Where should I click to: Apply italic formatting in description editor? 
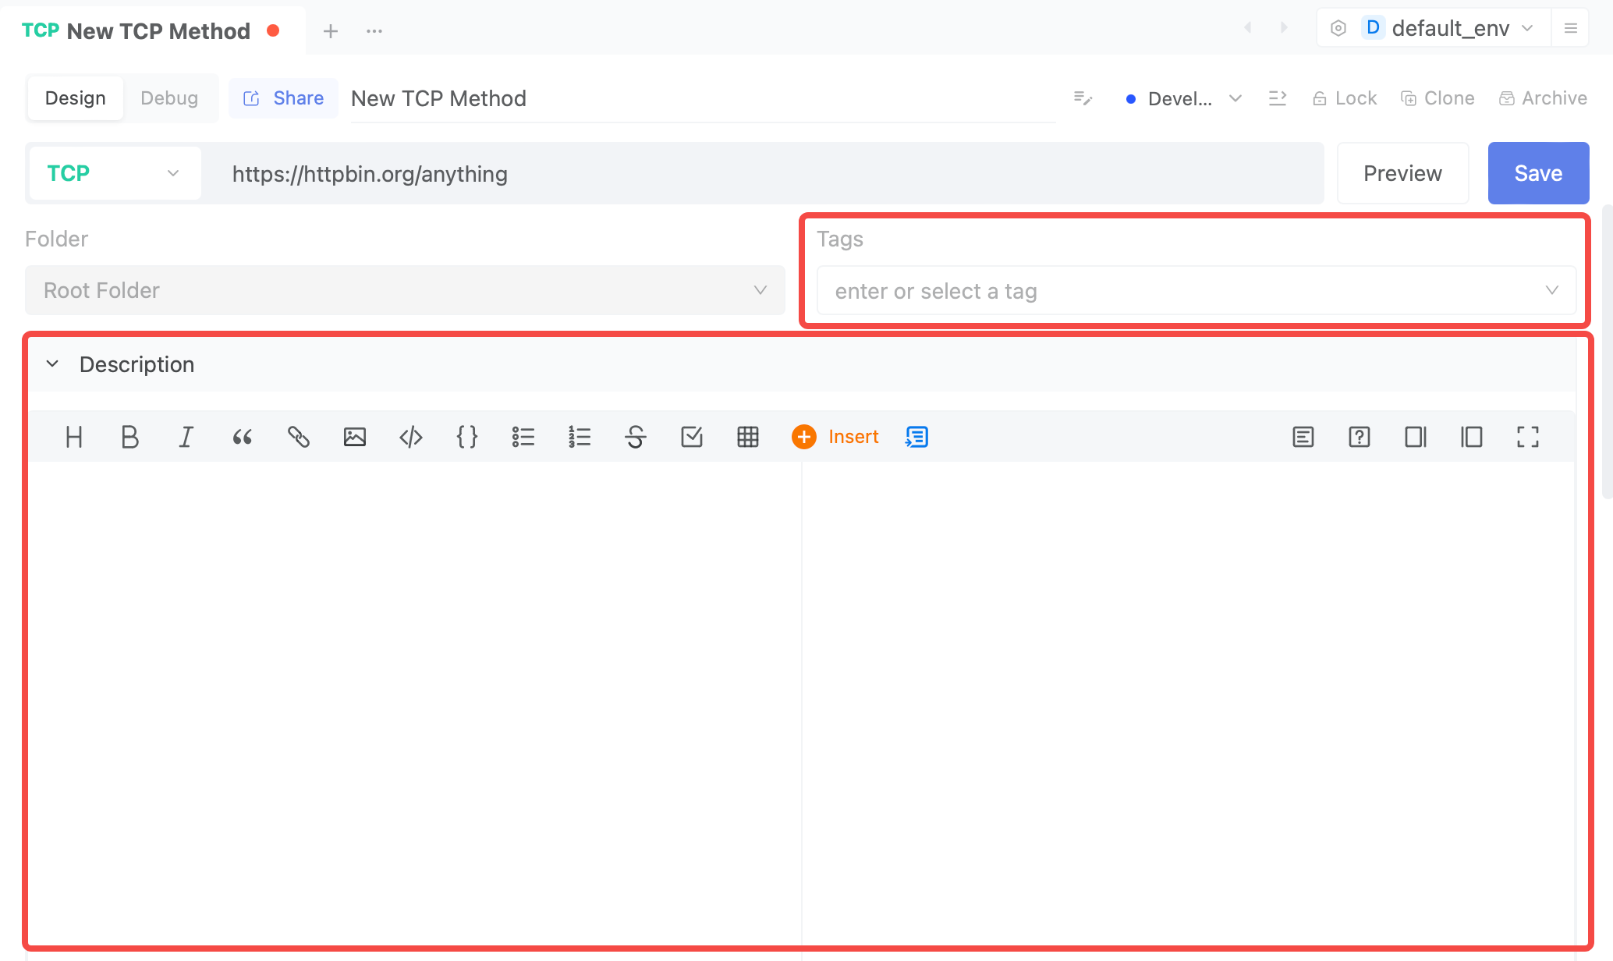click(186, 437)
